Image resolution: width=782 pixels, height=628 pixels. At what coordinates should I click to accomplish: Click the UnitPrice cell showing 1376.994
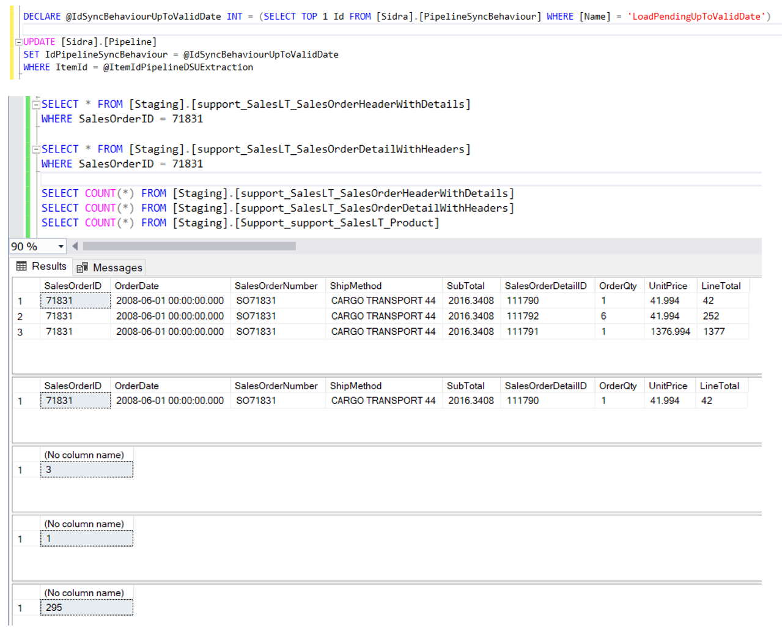coord(670,332)
